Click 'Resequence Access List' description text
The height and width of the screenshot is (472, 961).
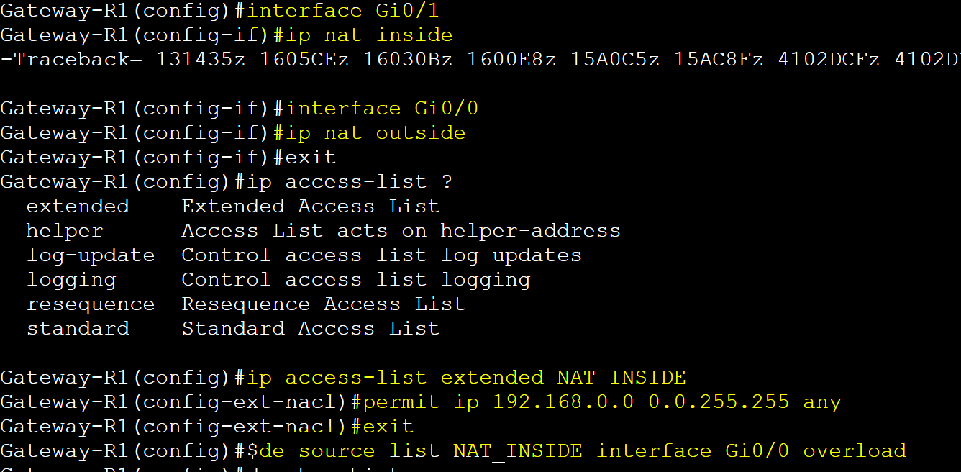coord(323,305)
